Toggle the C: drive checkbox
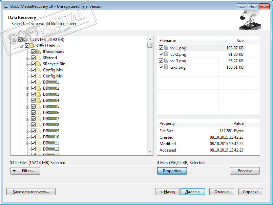Screen dimensions: 273x205 [x=20, y=40]
